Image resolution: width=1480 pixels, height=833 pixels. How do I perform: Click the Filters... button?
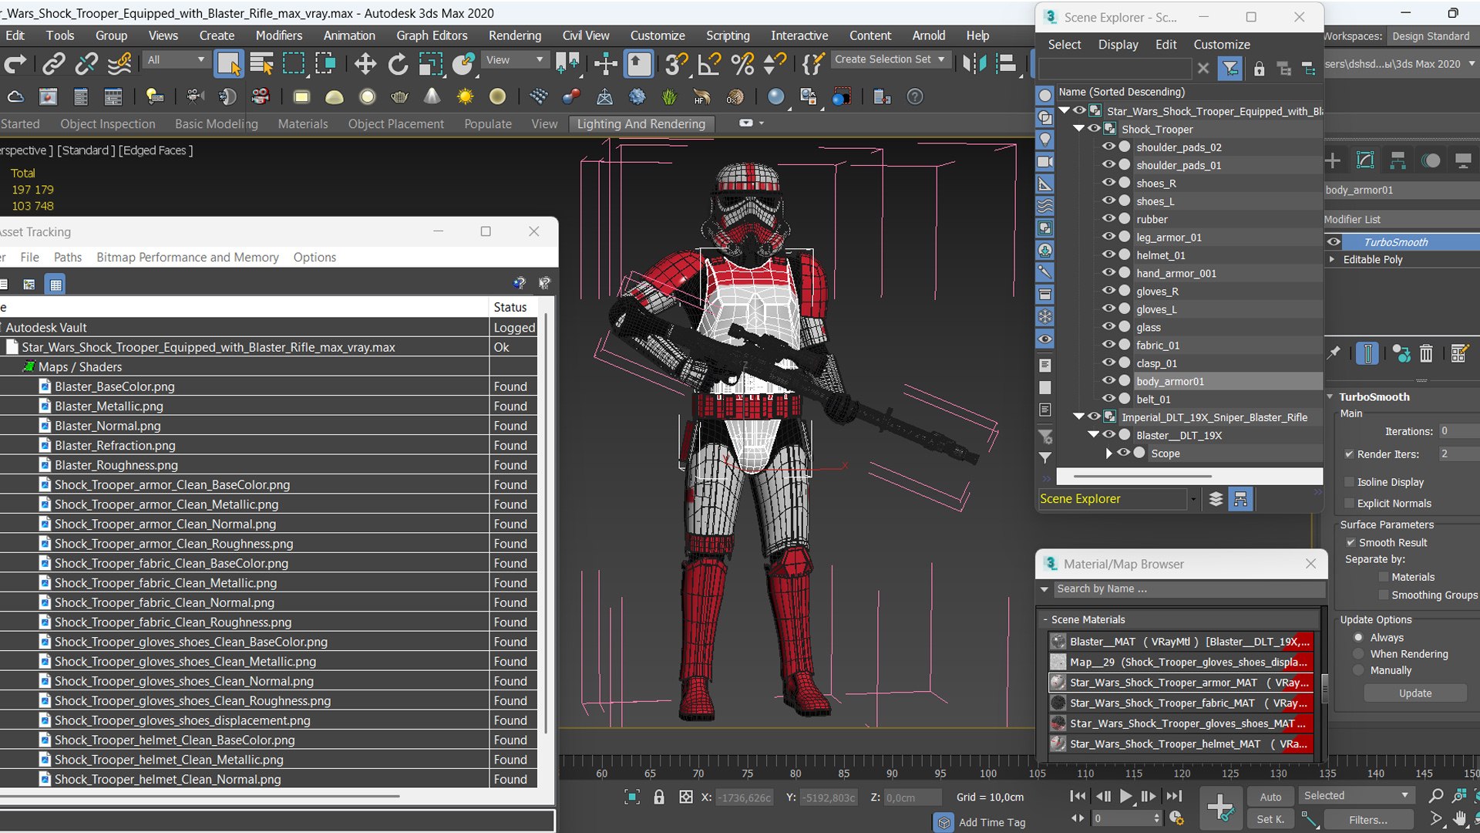[1368, 819]
